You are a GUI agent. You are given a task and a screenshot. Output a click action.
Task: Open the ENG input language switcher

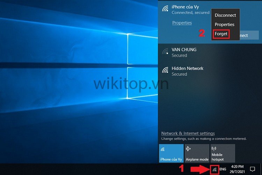223,169
